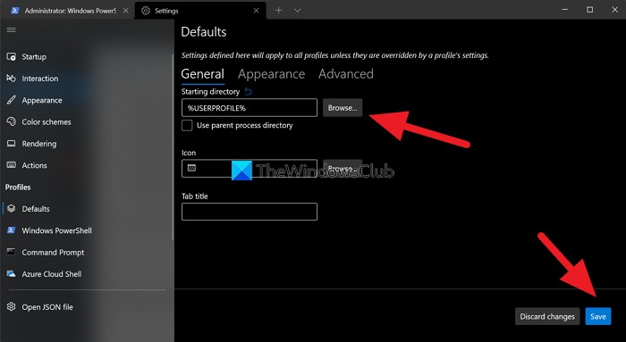Open the global Appearance settings in sidebar
This screenshot has height=342, width=626.
point(34,100)
